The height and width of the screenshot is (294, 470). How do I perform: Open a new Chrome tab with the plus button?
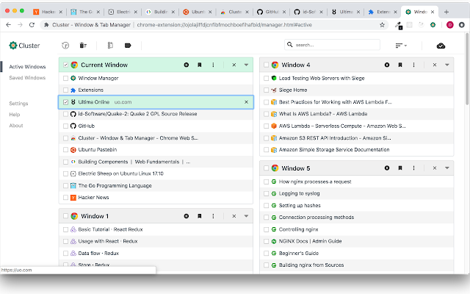pyautogui.click(x=446, y=12)
